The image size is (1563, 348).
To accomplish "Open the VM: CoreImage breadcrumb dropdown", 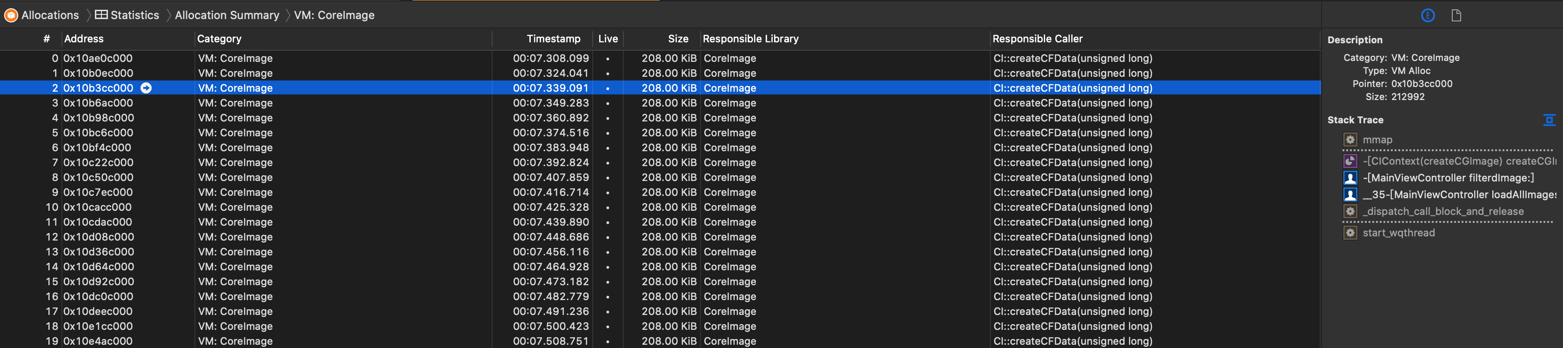I will pos(334,15).
